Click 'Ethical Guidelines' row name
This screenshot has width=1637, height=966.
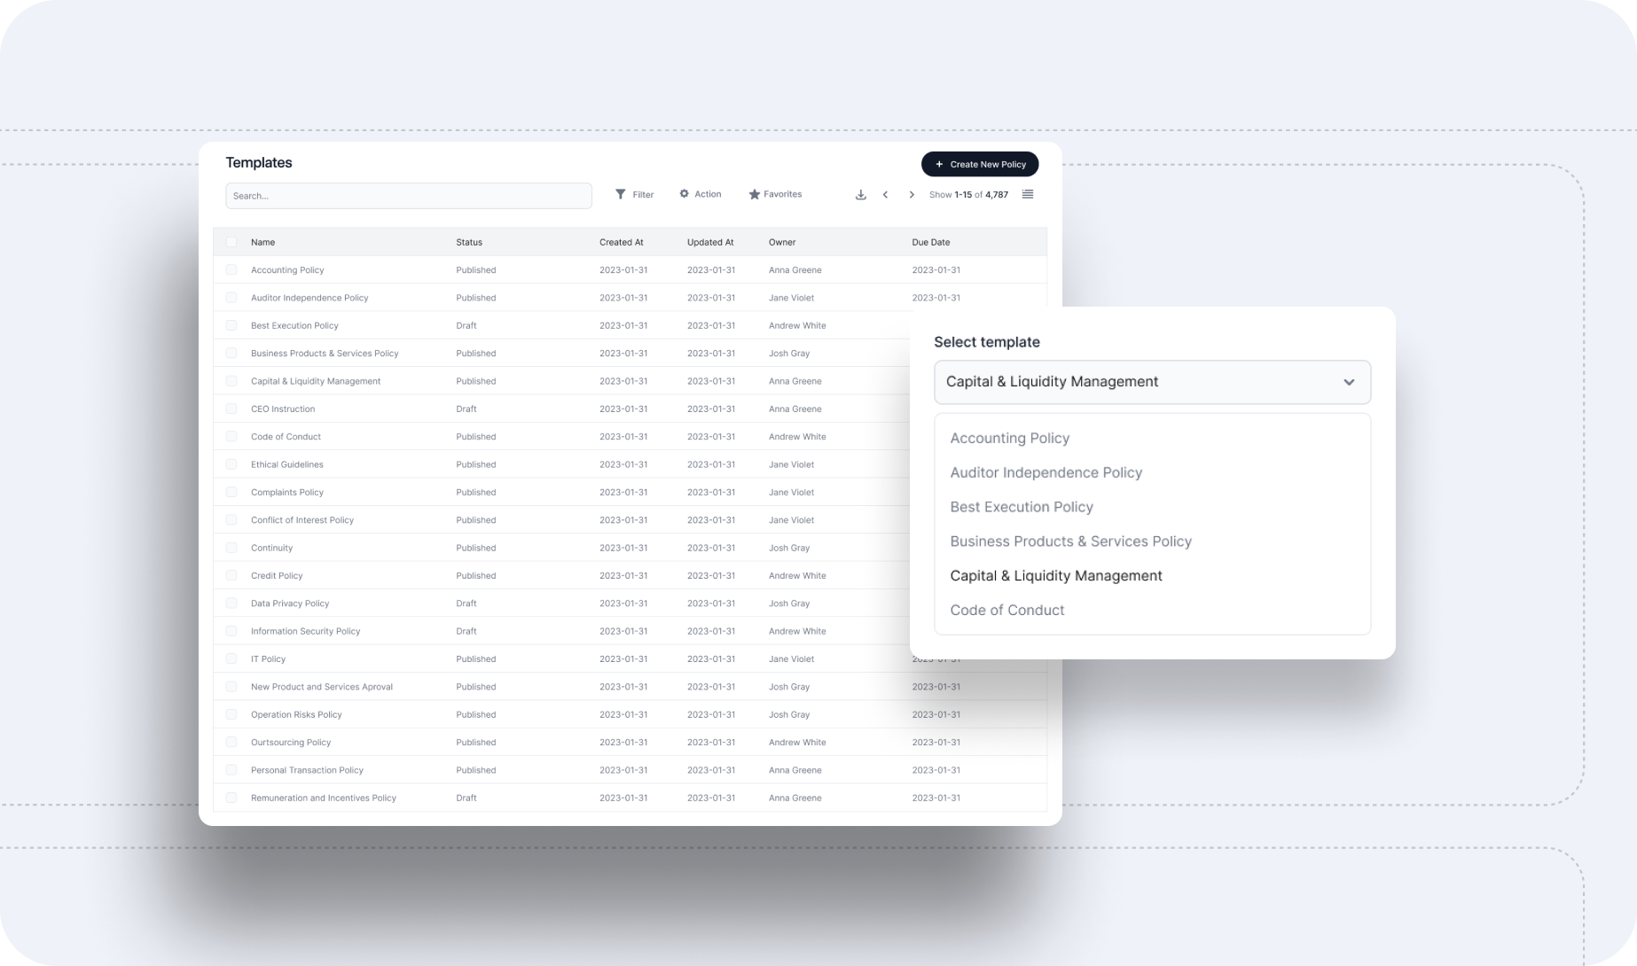tap(287, 464)
